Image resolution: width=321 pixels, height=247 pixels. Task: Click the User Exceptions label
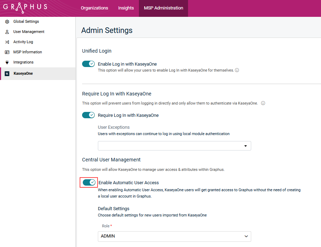pyautogui.click(x=114, y=127)
